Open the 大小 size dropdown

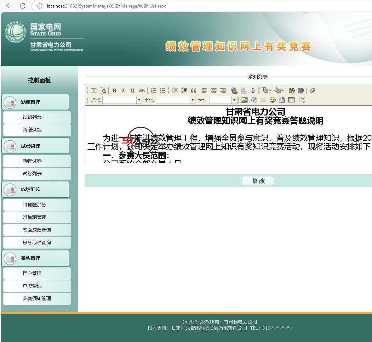[x=234, y=100]
